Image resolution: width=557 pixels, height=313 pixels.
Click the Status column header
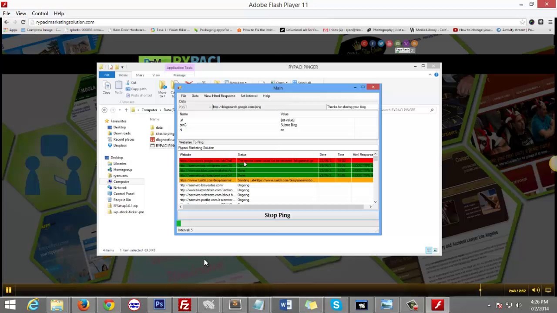[x=277, y=155]
